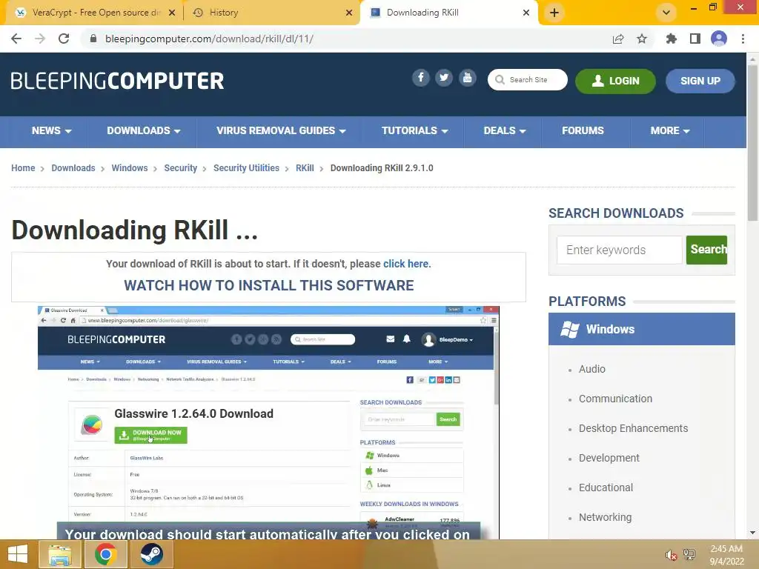The width and height of the screenshot is (759, 569).
Task: Expand the MORE menu
Action: [670, 130]
